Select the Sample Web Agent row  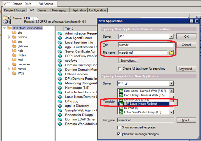[x=77, y=110]
